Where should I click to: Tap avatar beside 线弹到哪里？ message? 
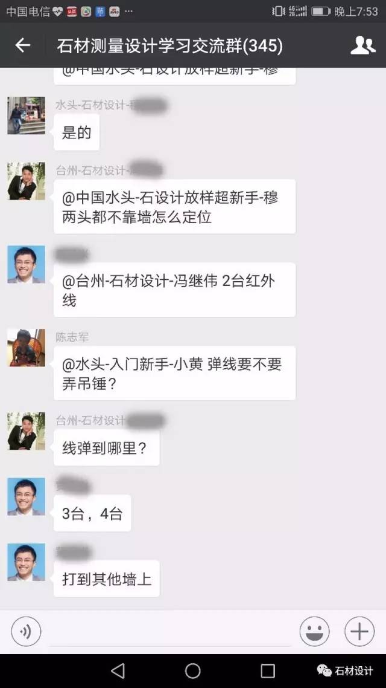click(27, 431)
